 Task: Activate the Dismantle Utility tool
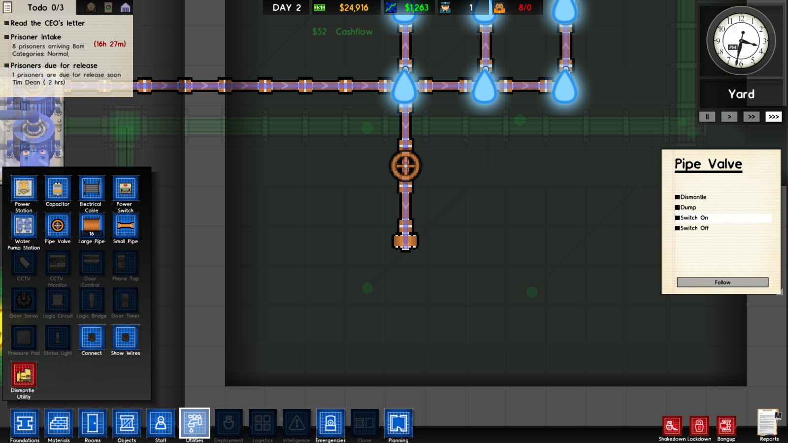(24, 375)
